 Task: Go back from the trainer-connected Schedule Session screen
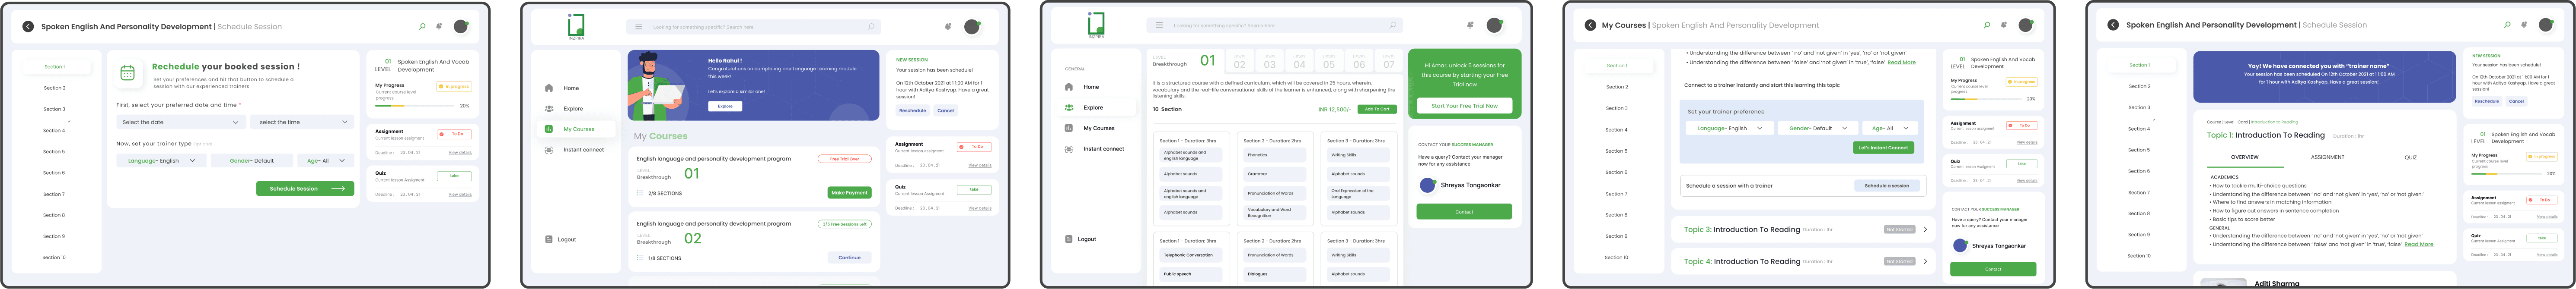pos(2113,25)
